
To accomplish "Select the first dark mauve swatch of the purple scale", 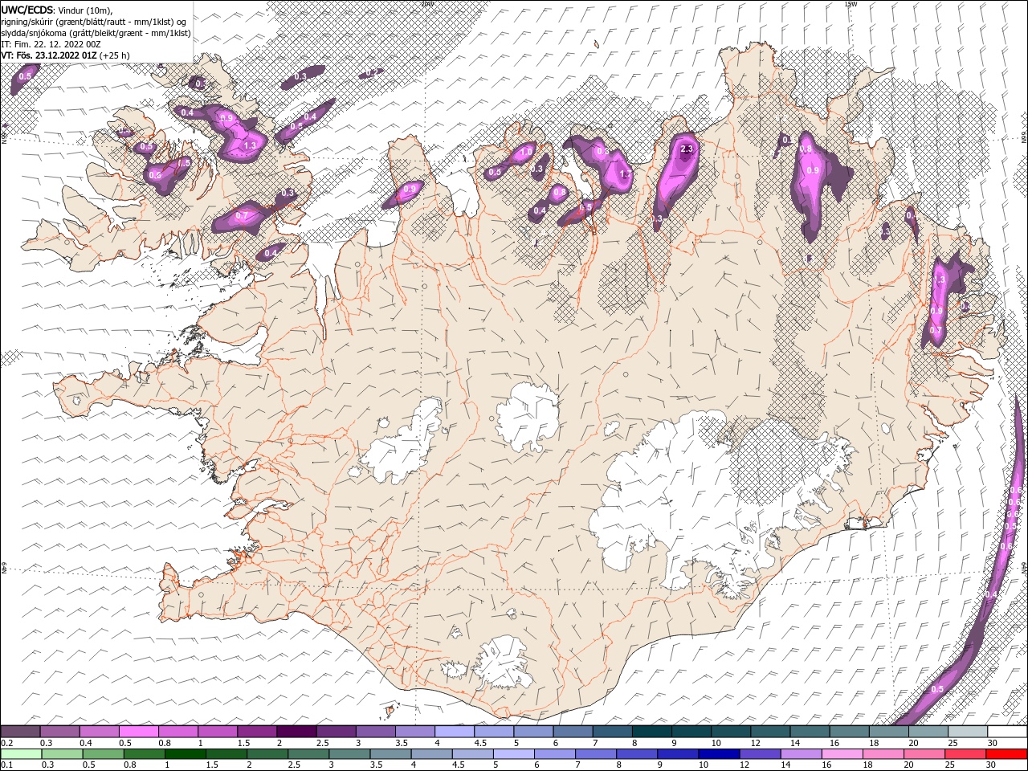I will click(20, 732).
